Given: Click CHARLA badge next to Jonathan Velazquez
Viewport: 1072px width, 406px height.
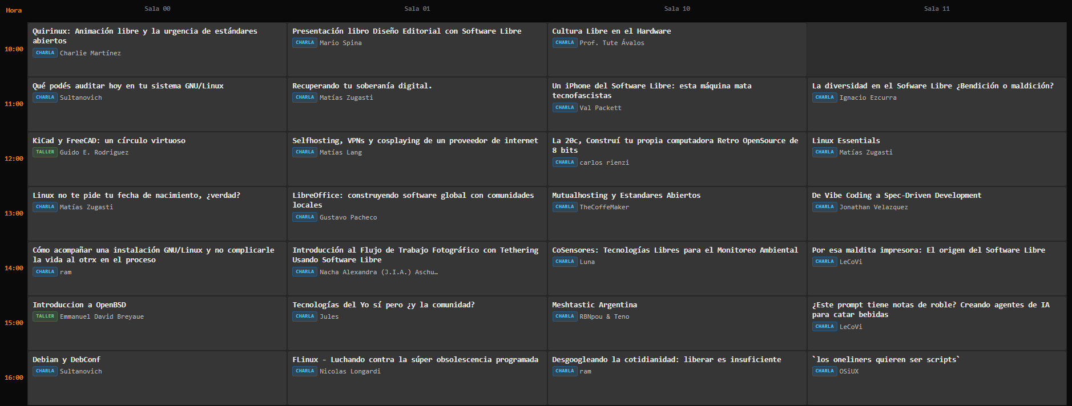Looking at the screenshot, I should 825,207.
